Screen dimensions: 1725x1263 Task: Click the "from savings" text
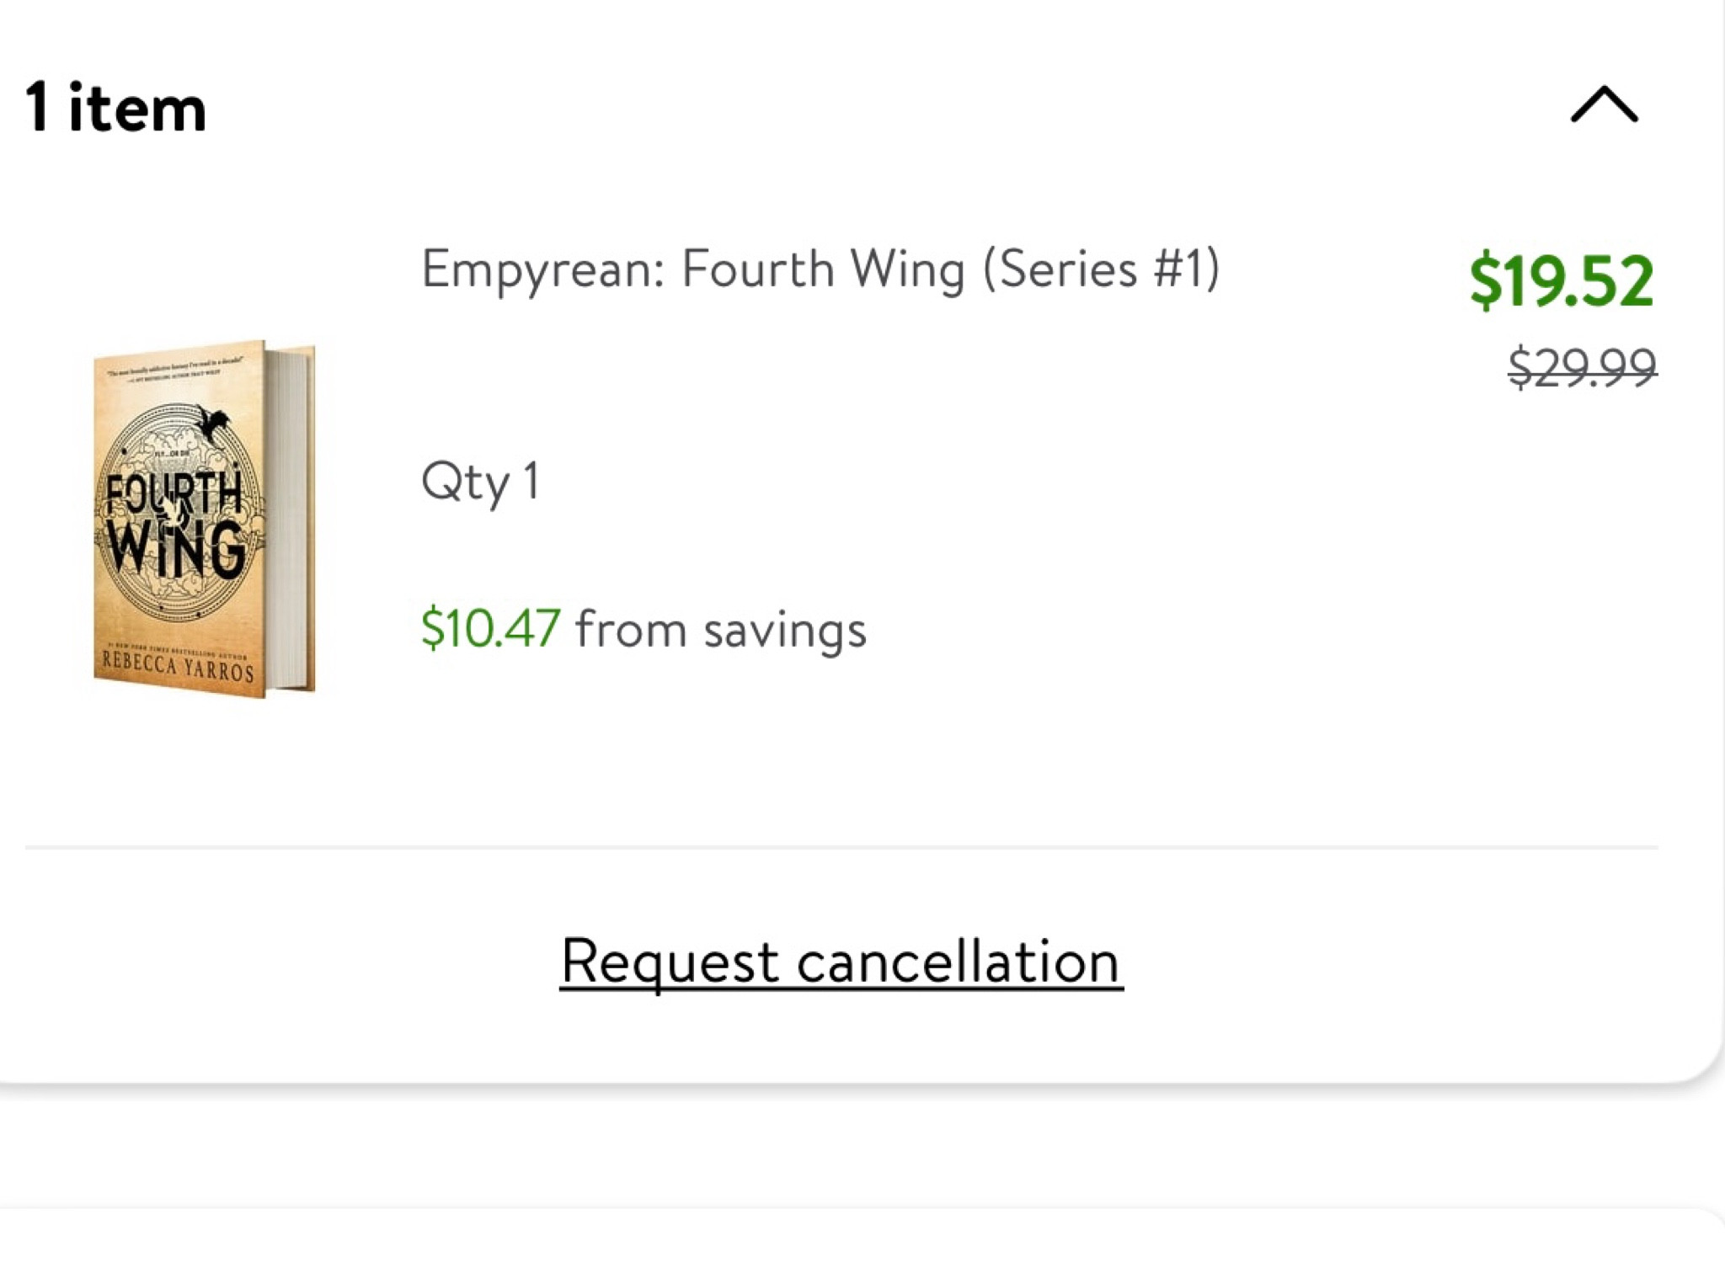coord(720,630)
